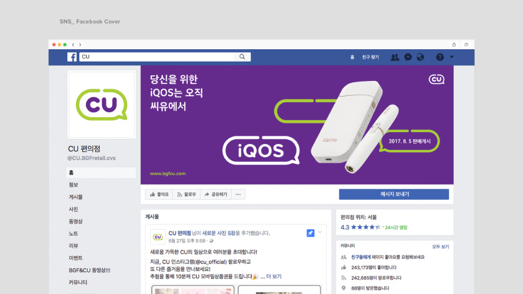Open the CU profile picture
This screenshot has width=523, height=294.
101,105
